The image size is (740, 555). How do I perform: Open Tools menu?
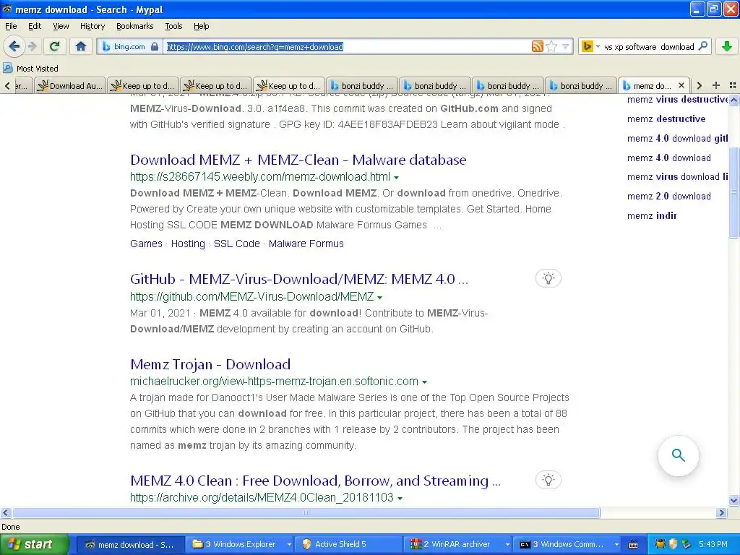click(173, 26)
